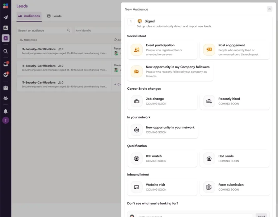Select the Form submission label
The image size is (278, 217).
pos(231,184)
